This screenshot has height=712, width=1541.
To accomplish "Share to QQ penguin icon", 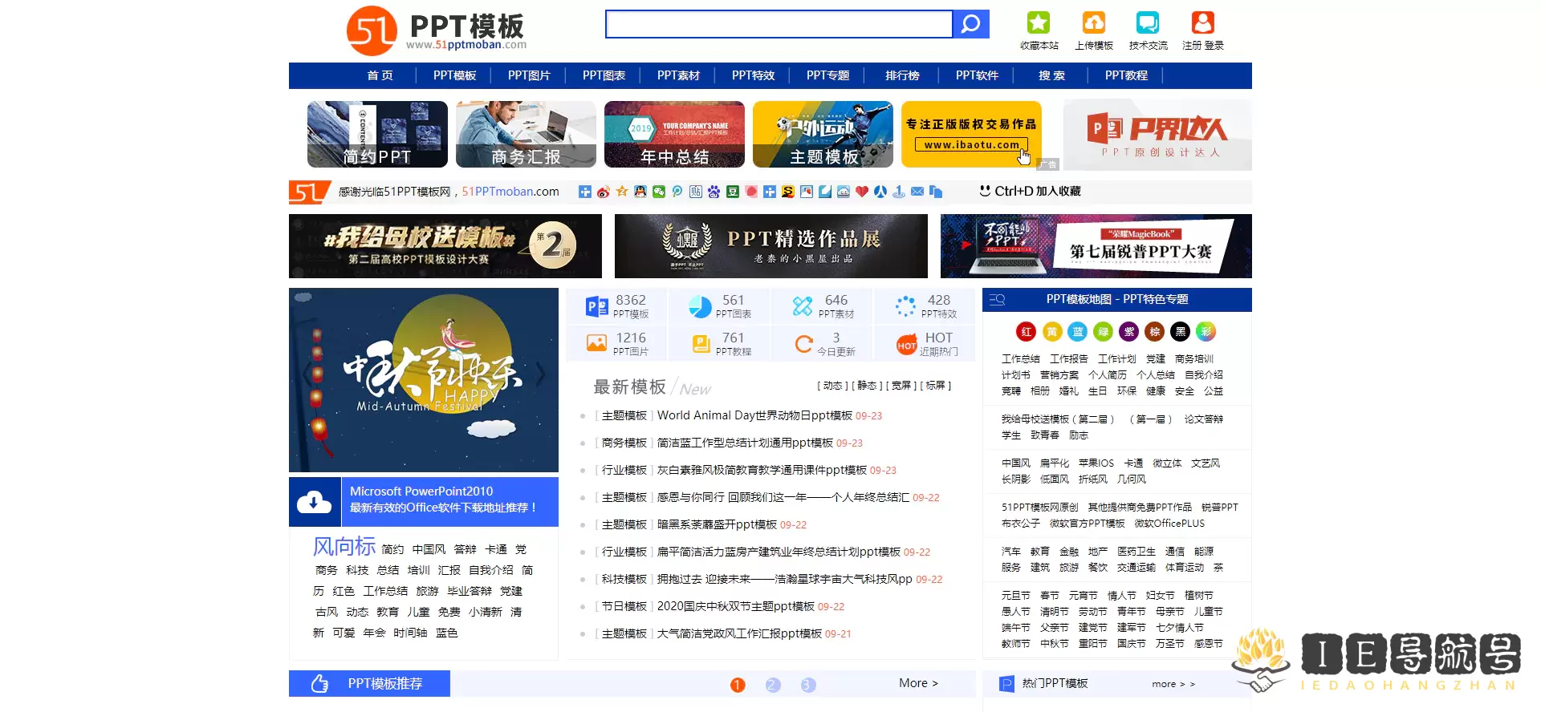I will [x=640, y=192].
